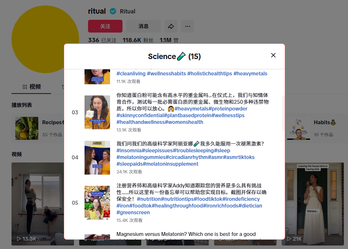
Task: Click #skinnyconfidential#plantbasedprotein#wellnesstips hashtags
Action: click(181, 115)
